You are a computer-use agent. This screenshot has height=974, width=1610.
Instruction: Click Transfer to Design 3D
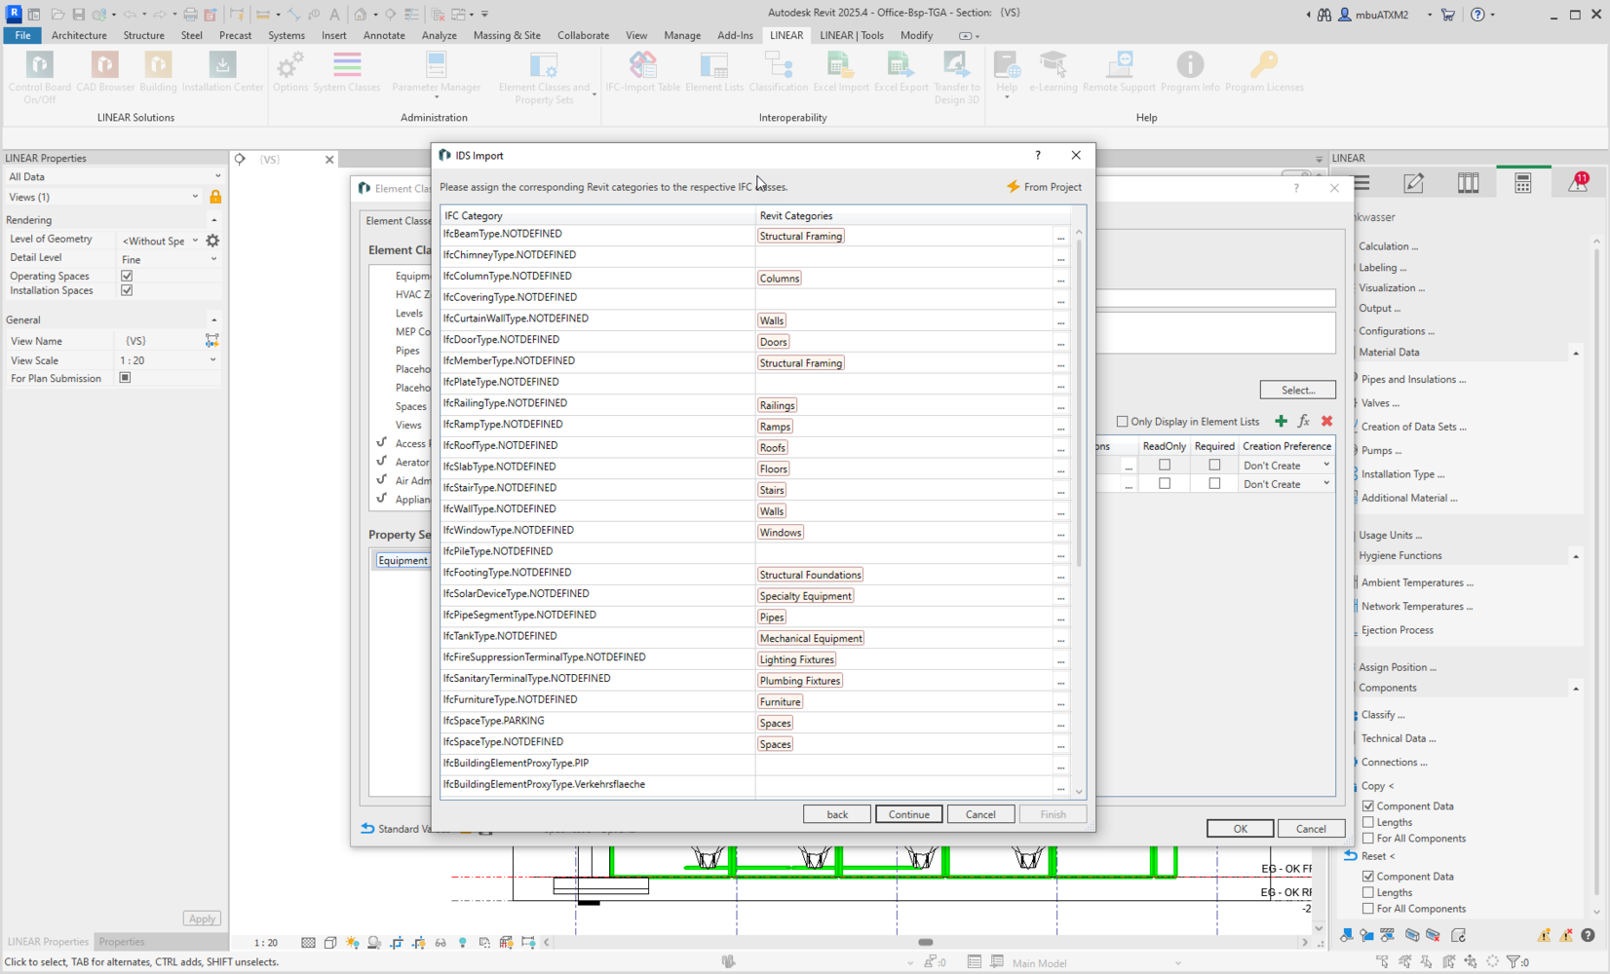(956, 77)
